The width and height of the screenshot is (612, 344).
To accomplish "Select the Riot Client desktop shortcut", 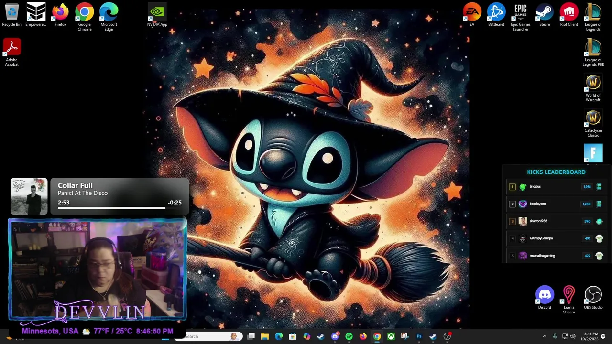I will 569,15.
